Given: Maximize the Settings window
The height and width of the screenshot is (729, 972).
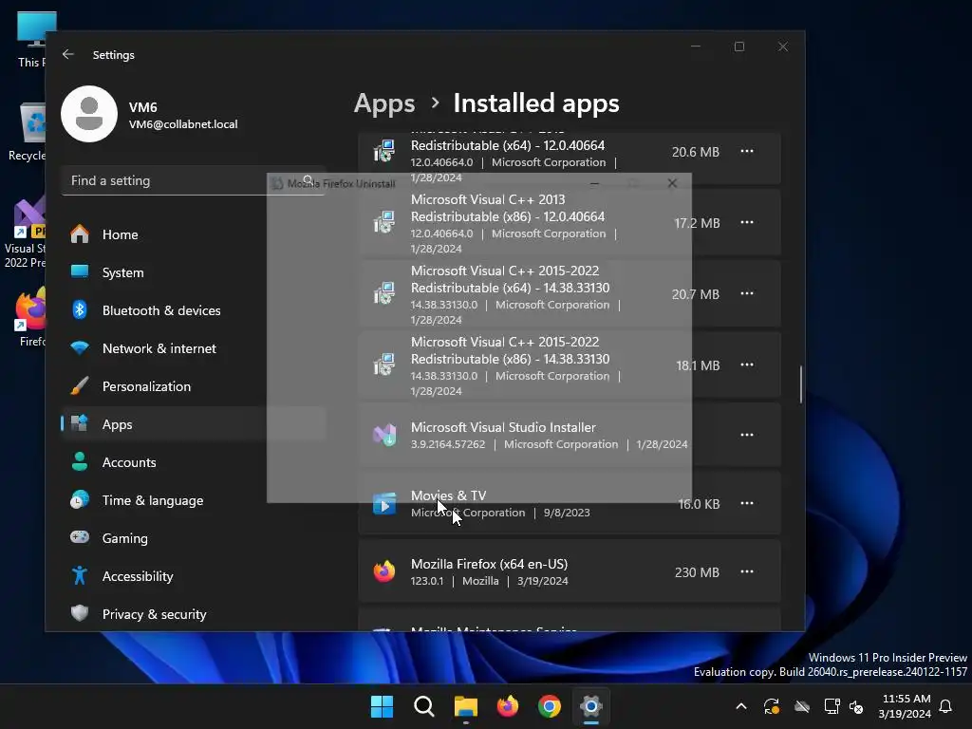Looking at the screenshot, I should click(738, 47).
